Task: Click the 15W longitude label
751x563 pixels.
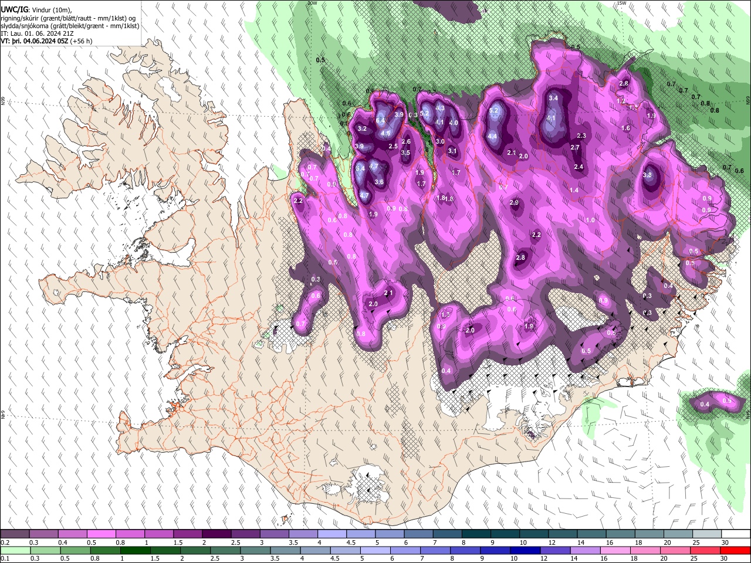Action: coord(621,3)
